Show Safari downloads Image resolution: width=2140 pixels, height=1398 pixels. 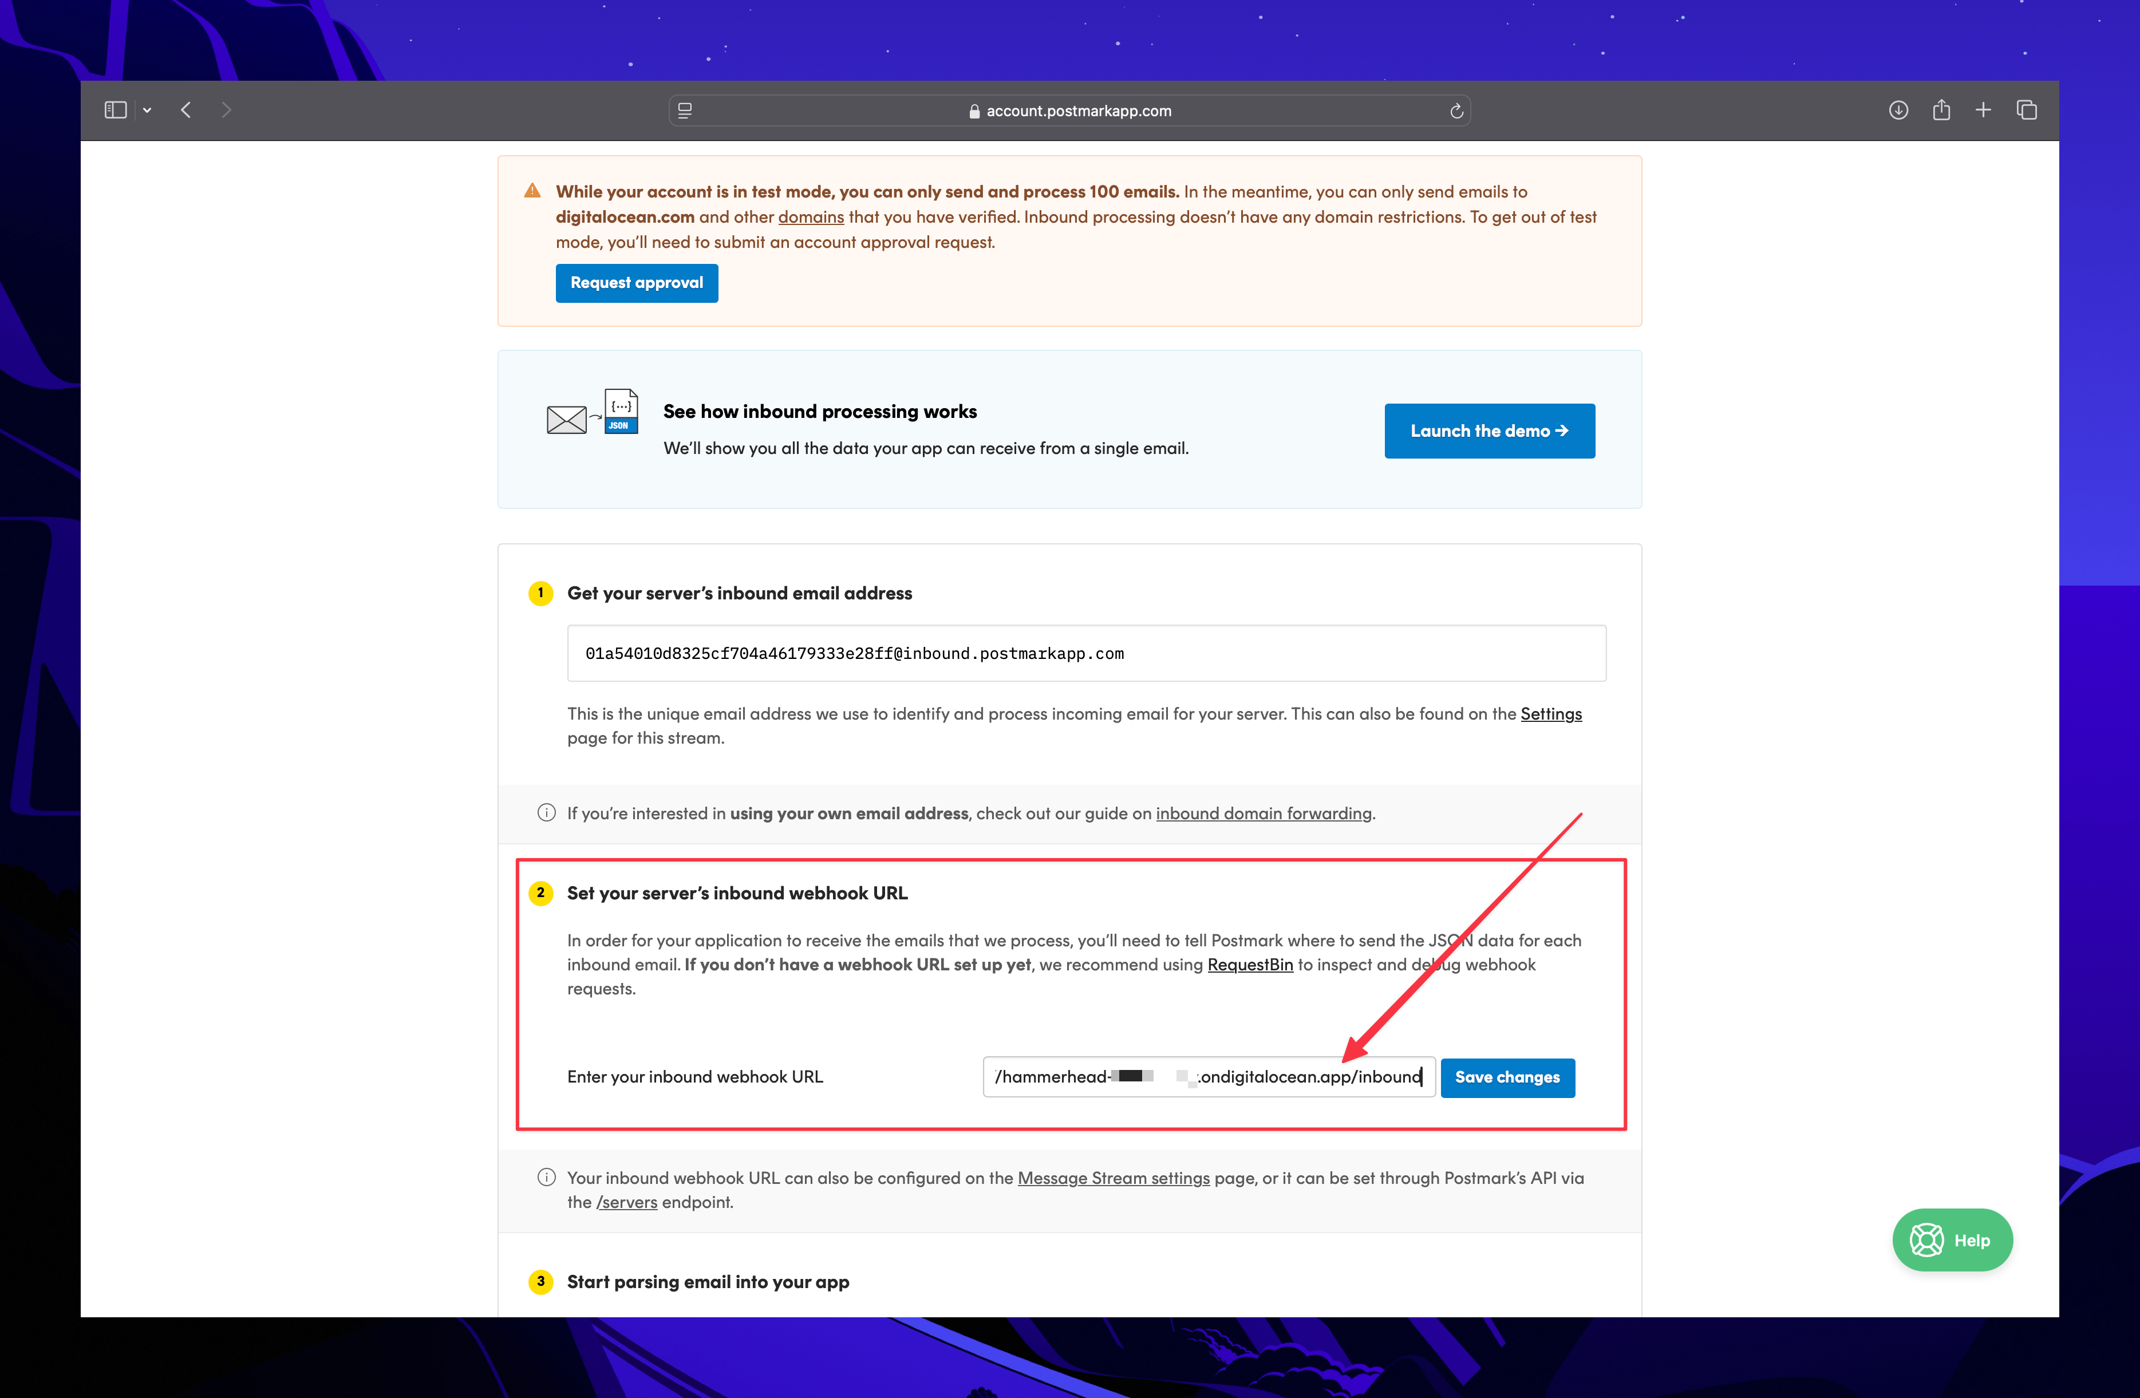coord(1898,110)
